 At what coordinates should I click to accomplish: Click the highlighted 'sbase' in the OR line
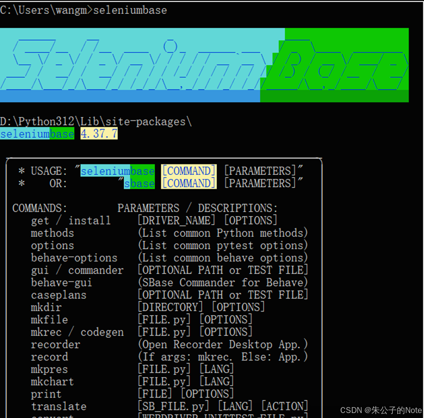[x=139, y=184]
